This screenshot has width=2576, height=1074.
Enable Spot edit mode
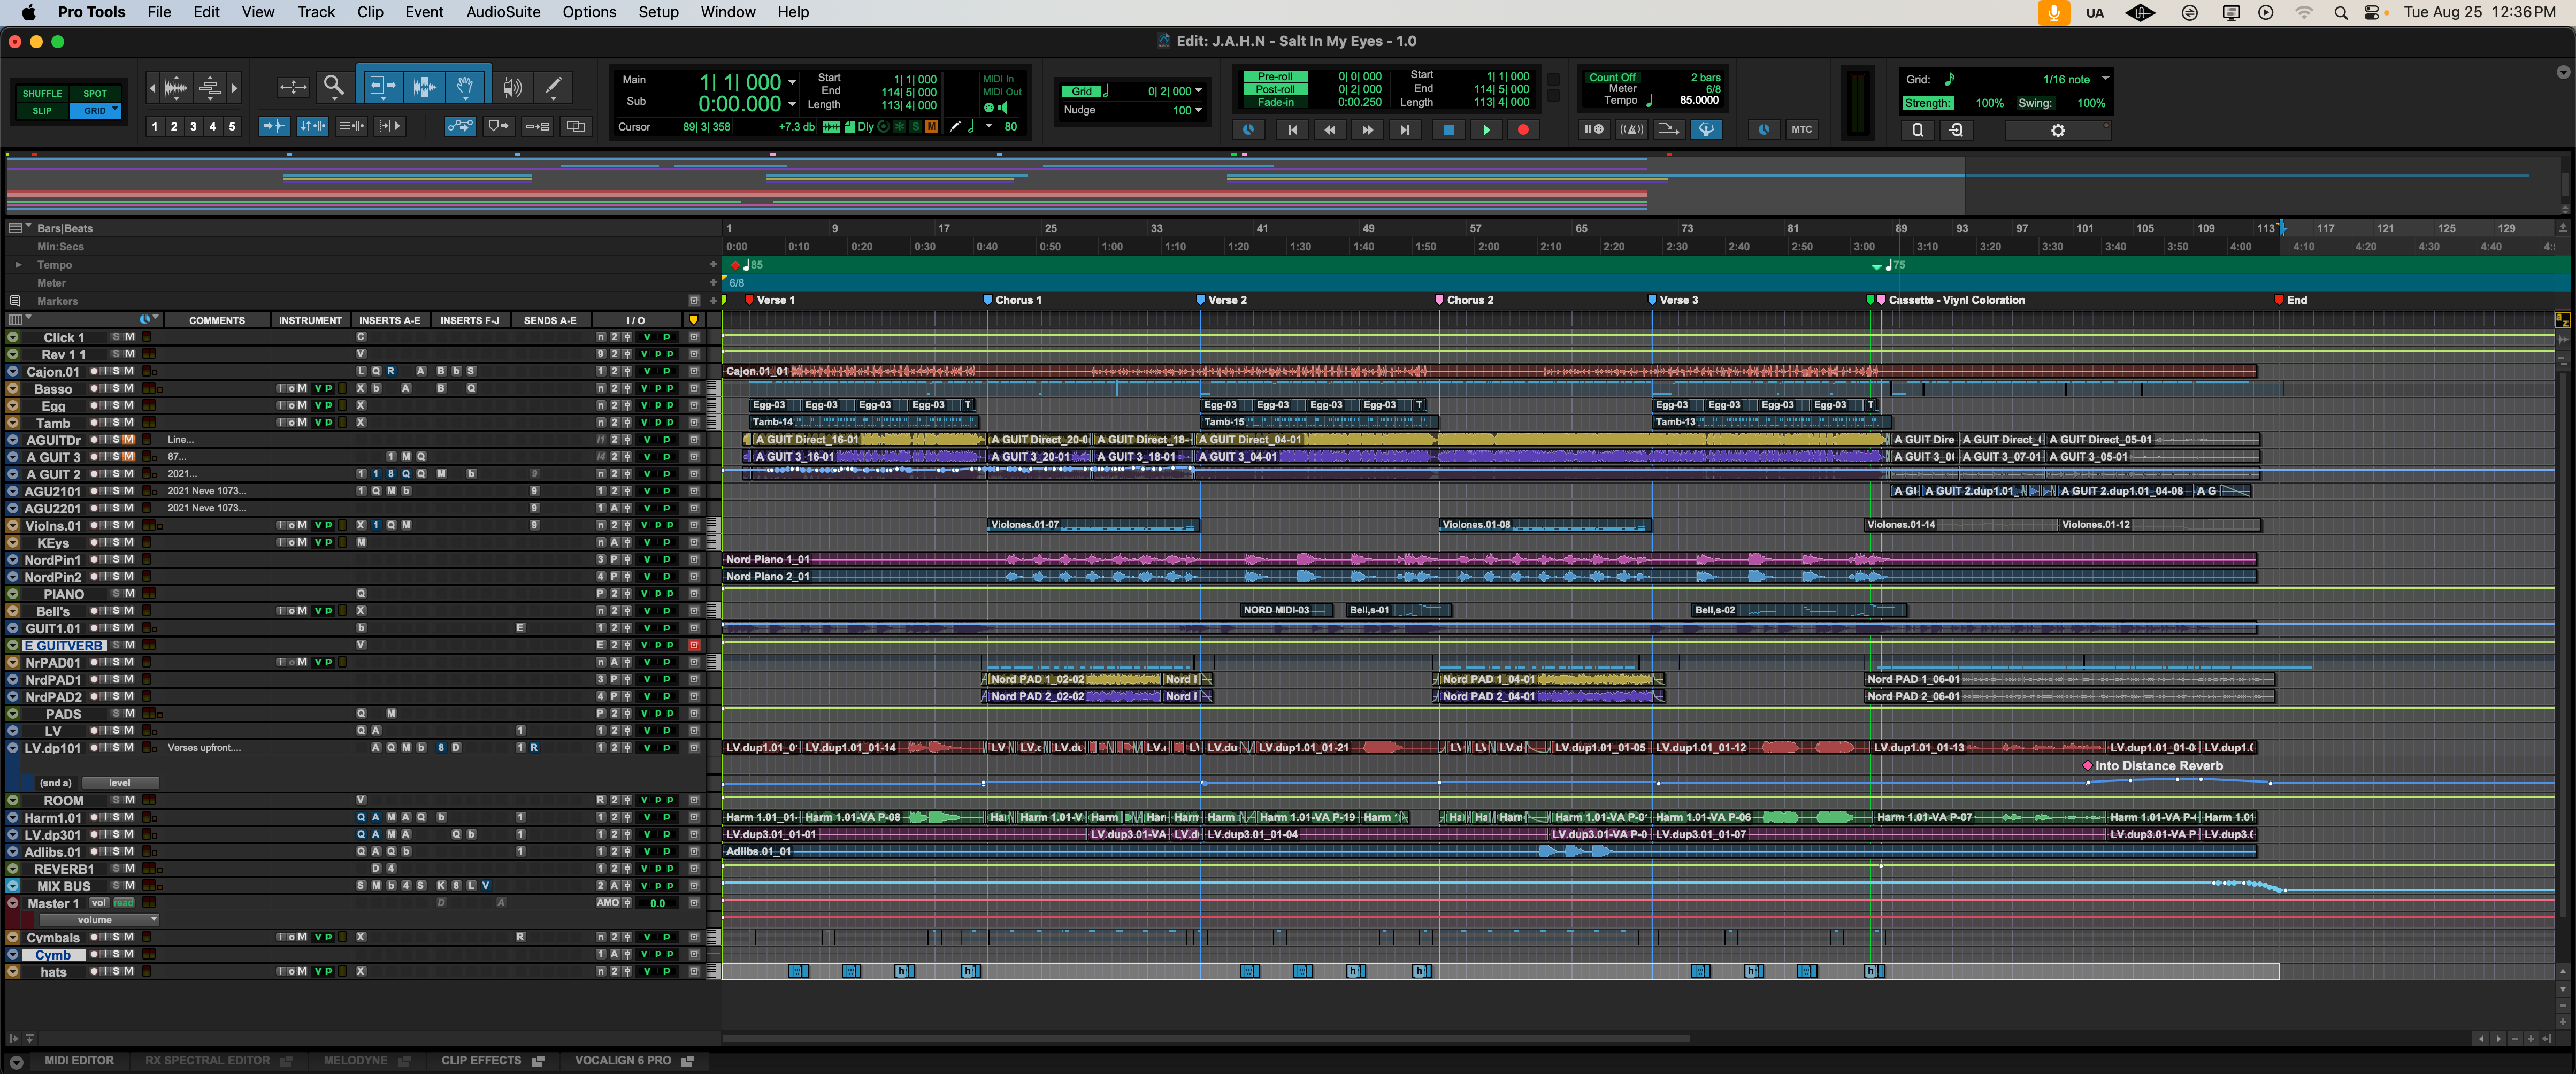point(95,94)
